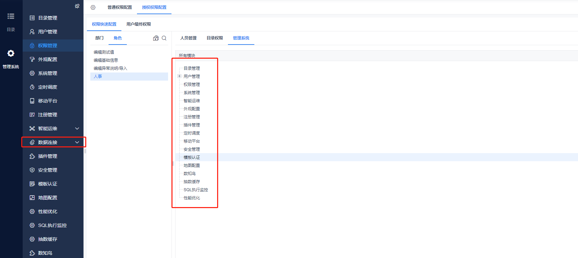Click the search icon in role panel
This screenshot has height=258, width=578.
click(x=164, y=38)
